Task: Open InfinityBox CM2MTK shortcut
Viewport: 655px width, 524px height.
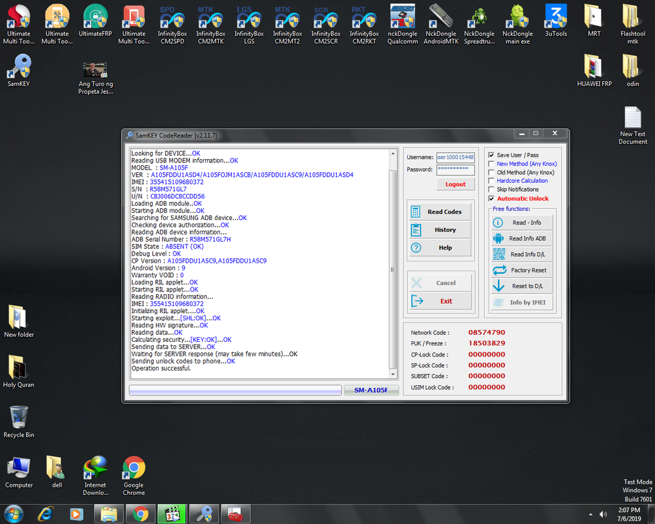Action: [x=210, y=24]
